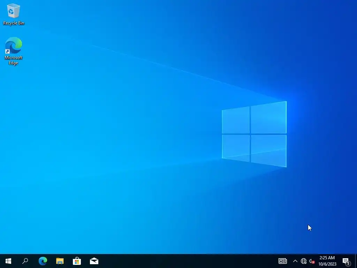Click the Show desktop sliver button

coord(356,261)
